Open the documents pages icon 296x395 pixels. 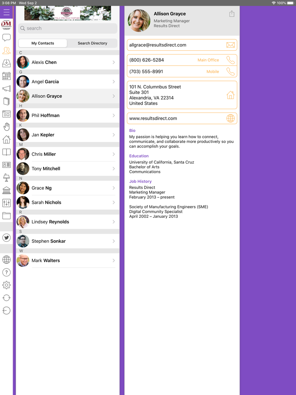pos(6,101)
